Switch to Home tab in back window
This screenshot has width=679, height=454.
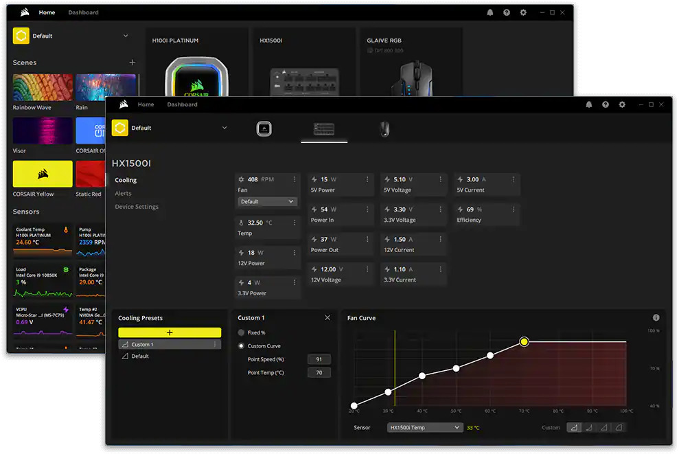(x=47, y=12)
